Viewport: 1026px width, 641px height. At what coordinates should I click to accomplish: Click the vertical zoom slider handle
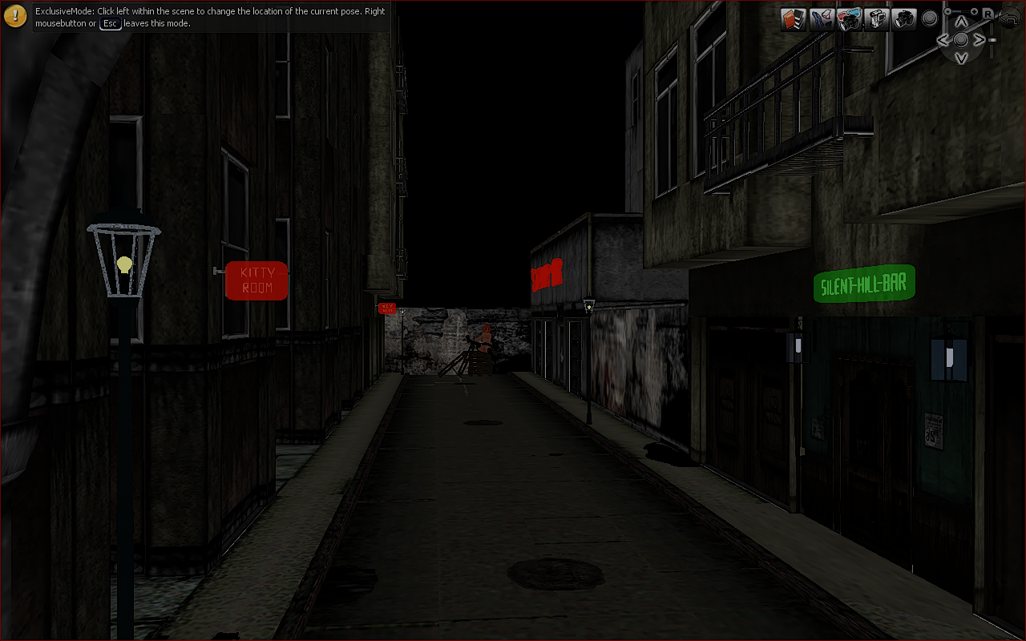992,40
